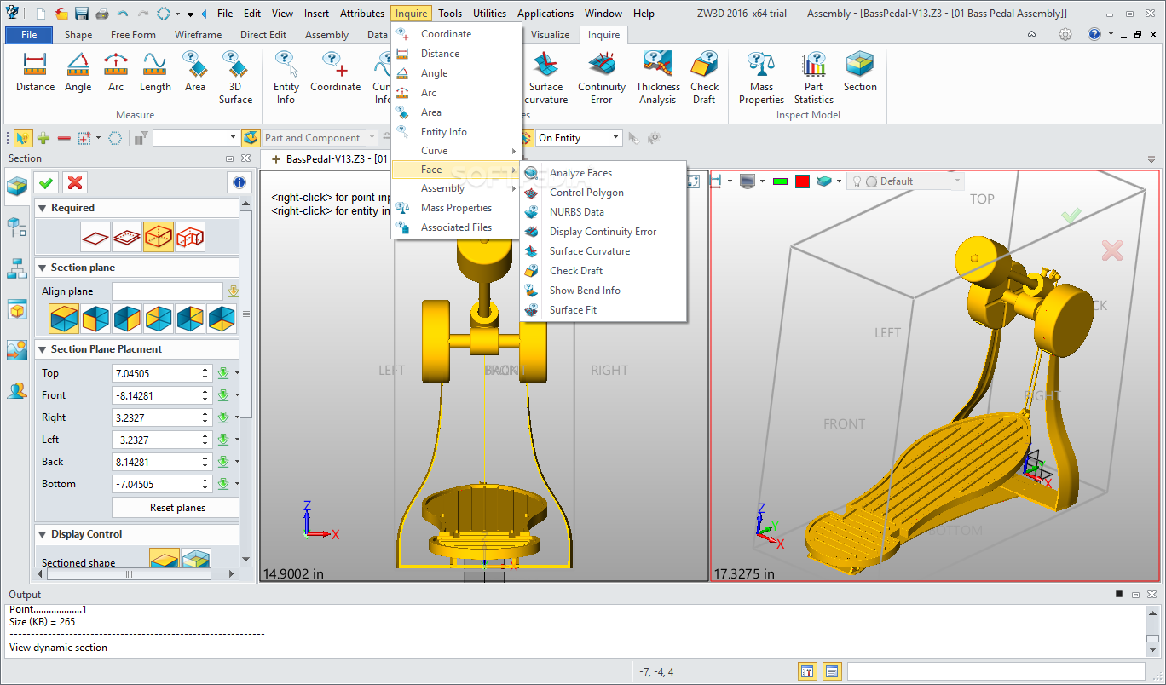Open the Length measure tool
The image size is (1166, 685).
(x=155, y=72)
